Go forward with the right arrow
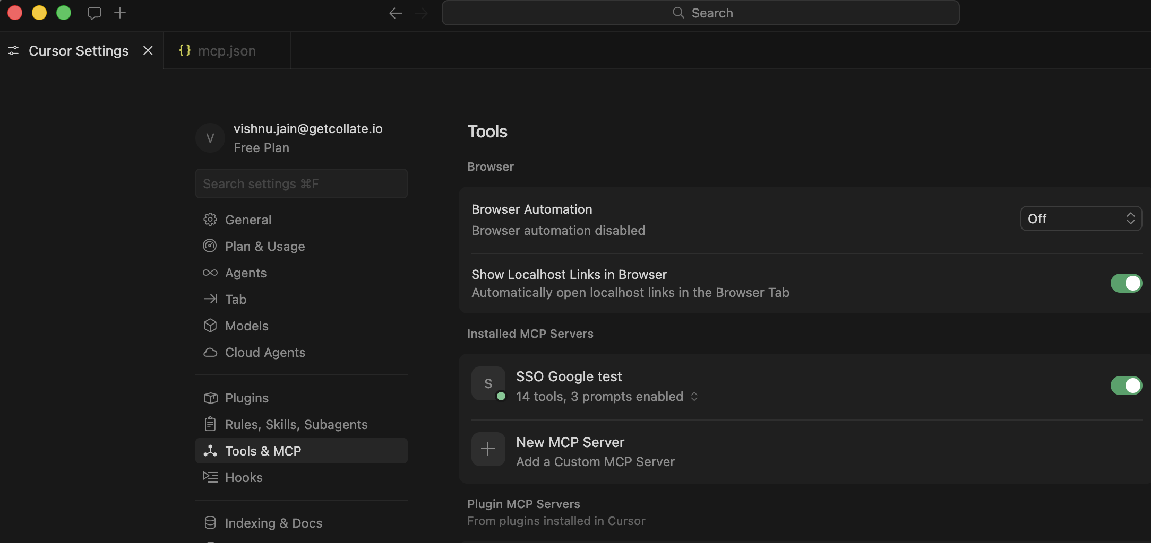Viewport: 1151px width, 543px height. pos(422,13)
